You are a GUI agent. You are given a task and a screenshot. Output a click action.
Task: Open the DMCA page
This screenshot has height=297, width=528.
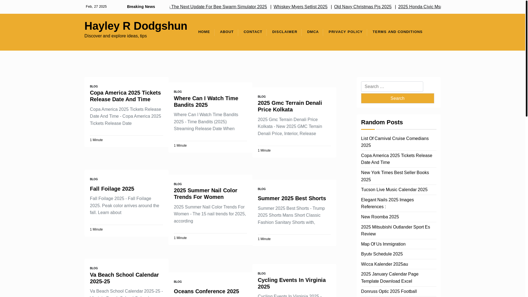coord(313,32)
